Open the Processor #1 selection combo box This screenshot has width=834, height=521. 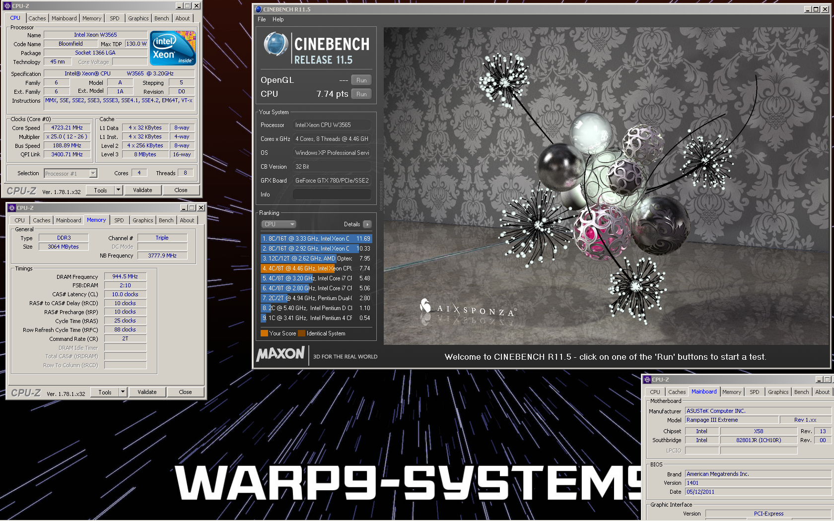click(70, 174)
